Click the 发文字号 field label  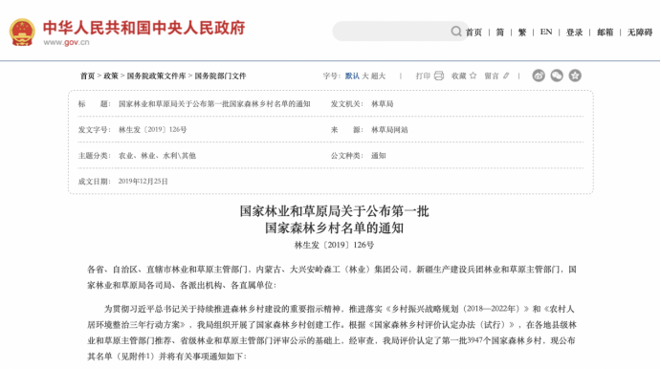pyautogui.click(x=95, y=130)
